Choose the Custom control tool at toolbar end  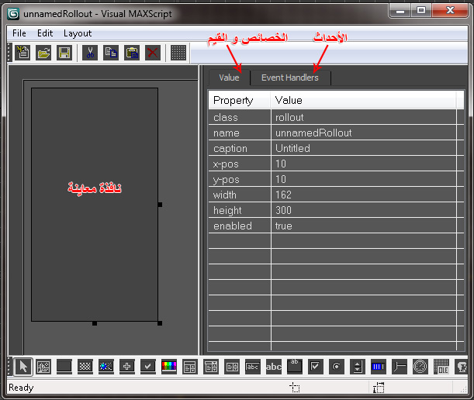tap(461, 367)
